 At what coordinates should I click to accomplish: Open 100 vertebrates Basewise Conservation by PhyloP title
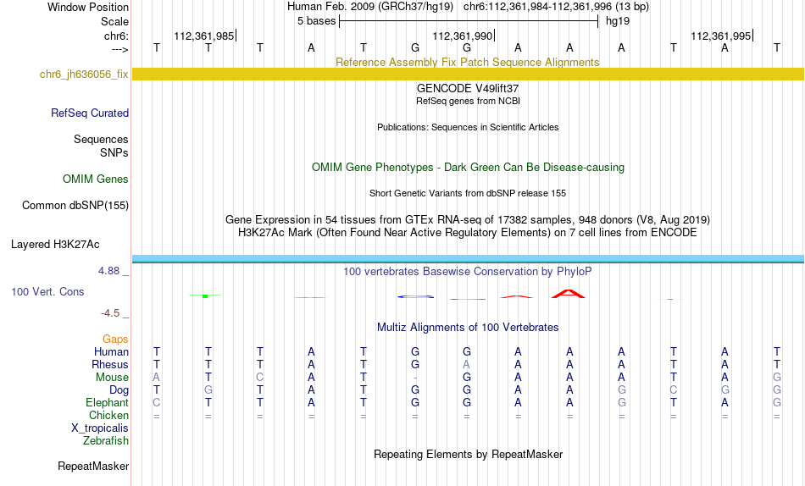pos(468,272)
